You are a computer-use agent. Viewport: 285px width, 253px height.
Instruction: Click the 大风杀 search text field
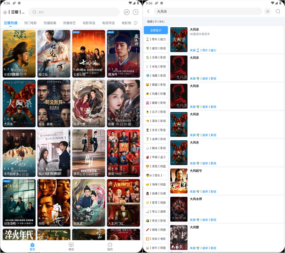pos(208,11)
